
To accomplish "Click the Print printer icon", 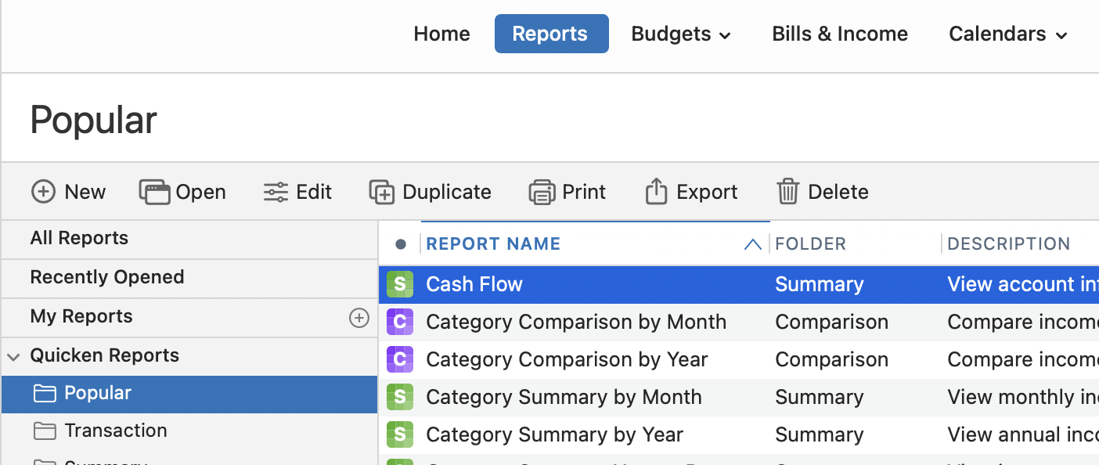I will click(x=542, y=192).
